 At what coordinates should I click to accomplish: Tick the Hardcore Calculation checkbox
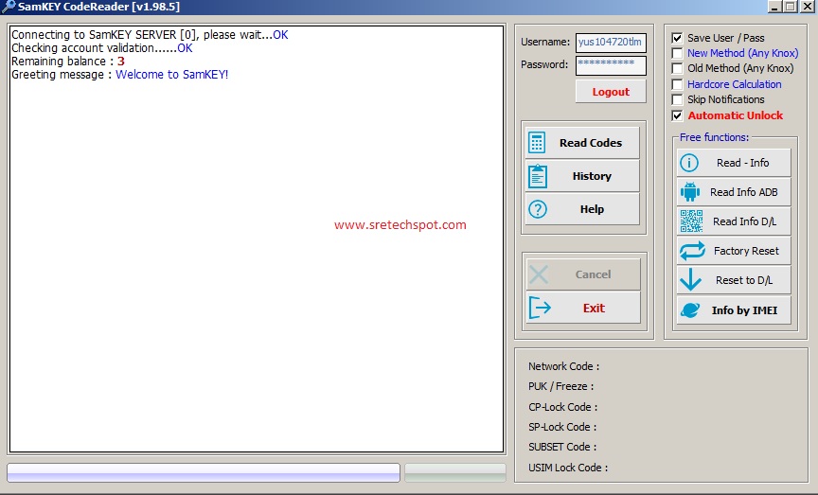[x=677, y=84]
